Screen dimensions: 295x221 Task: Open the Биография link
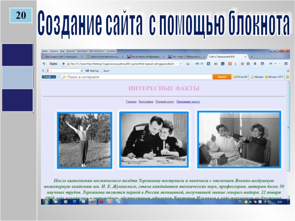click(146, 102)
